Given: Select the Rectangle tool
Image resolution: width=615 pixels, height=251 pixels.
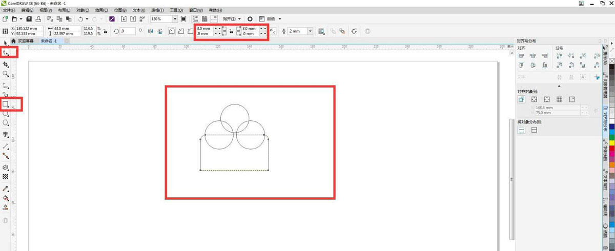Looking at the screenshot, I should click(x=6, y=104).
